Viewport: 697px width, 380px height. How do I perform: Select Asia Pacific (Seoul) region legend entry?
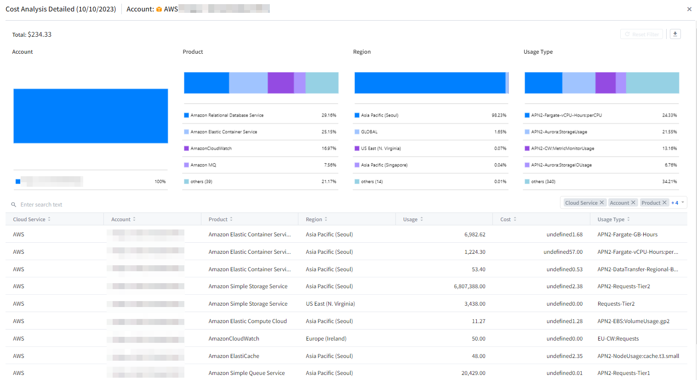tap(379, 115)
